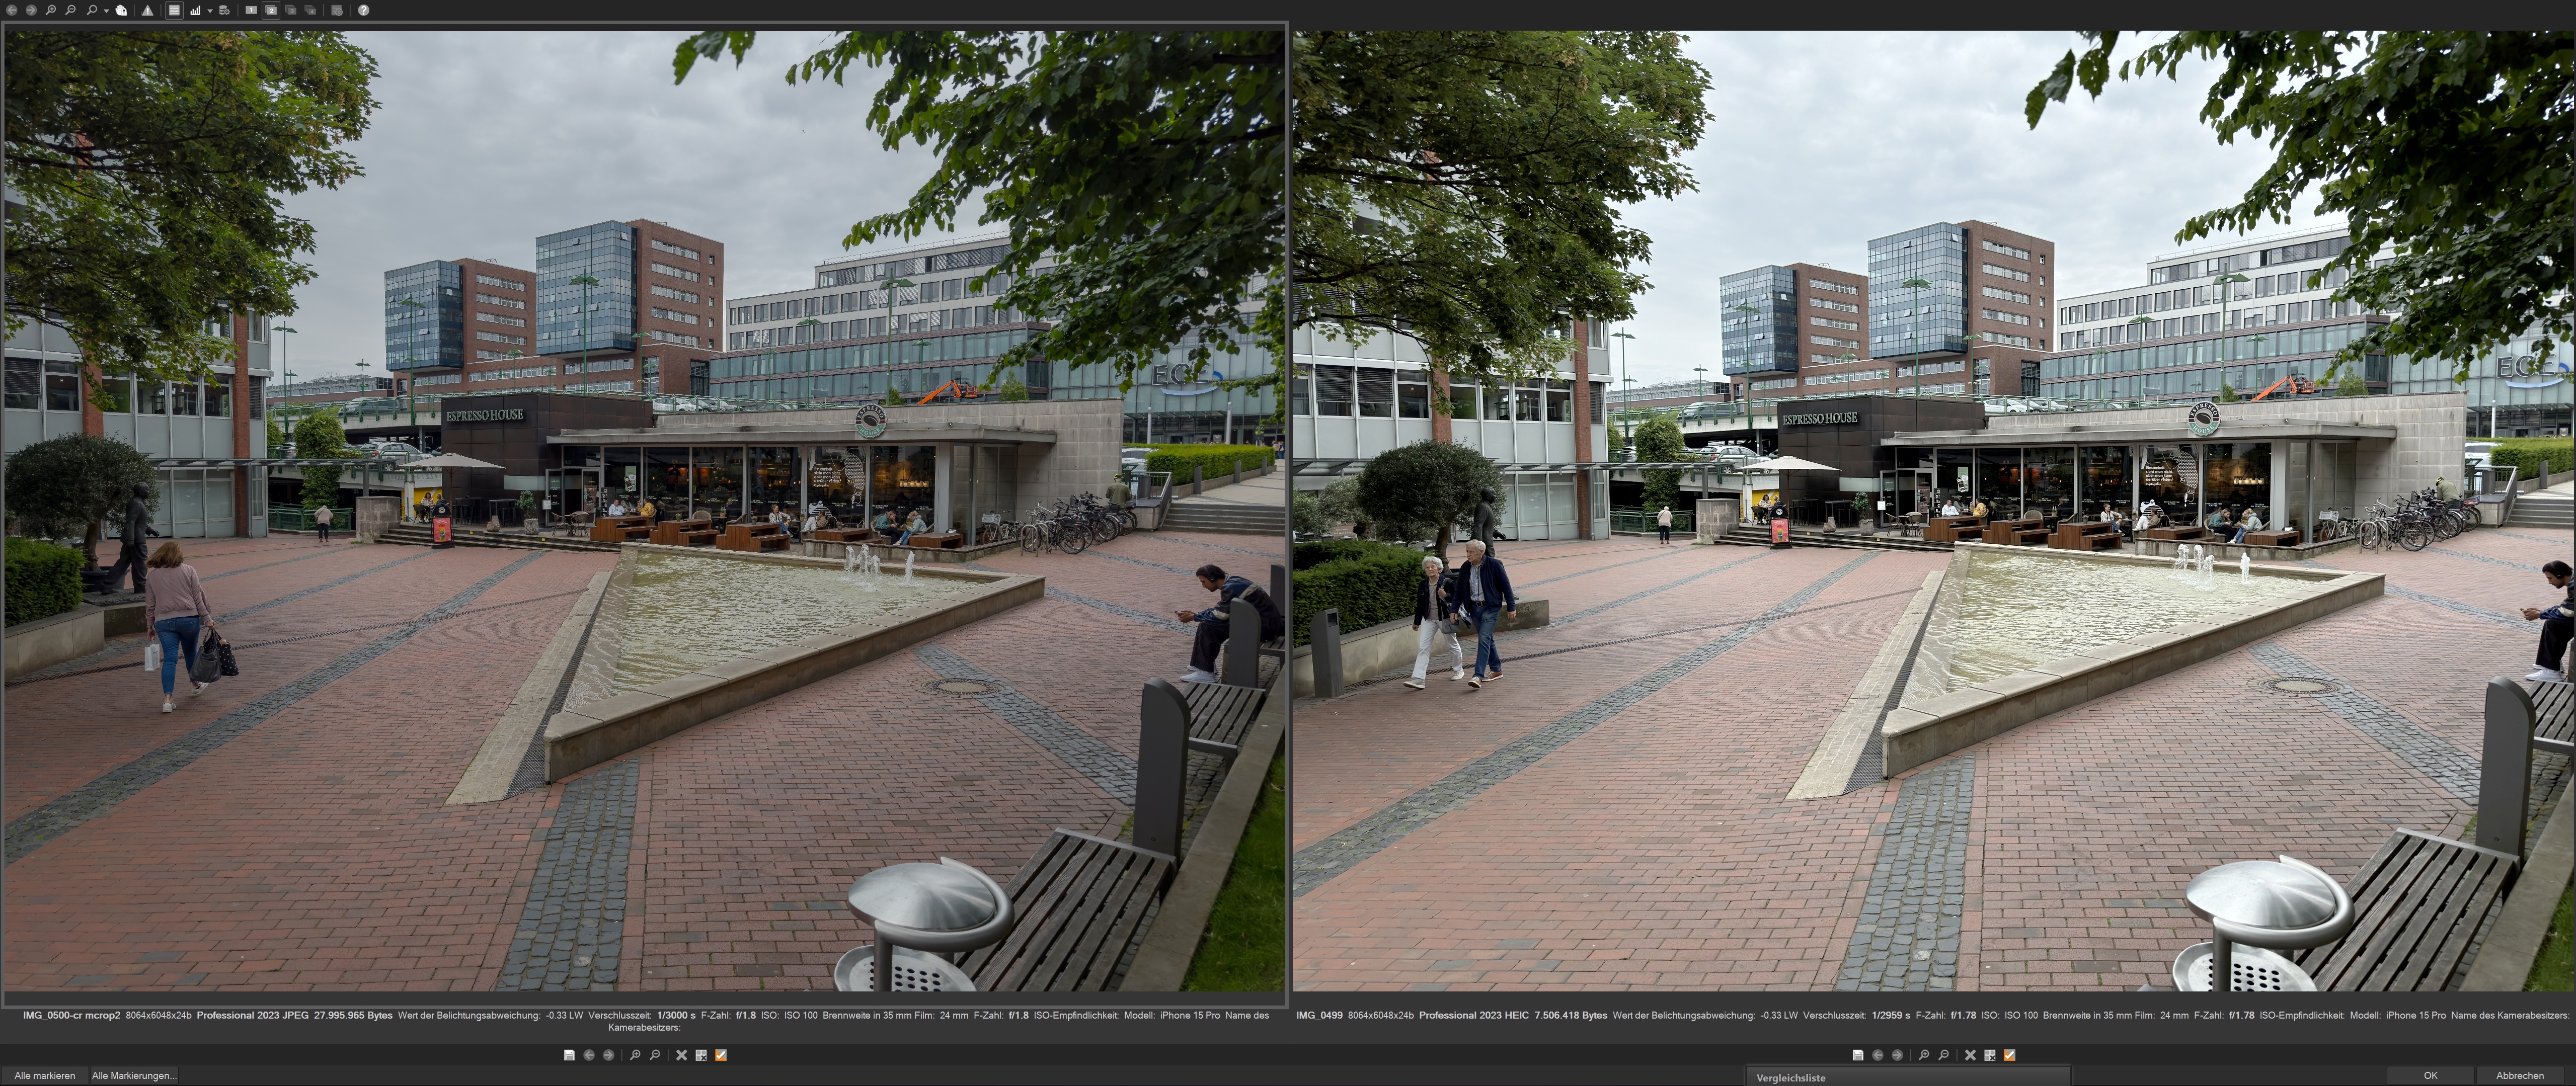
Task: Open the help question mark icon
Action: click(363, 10)
